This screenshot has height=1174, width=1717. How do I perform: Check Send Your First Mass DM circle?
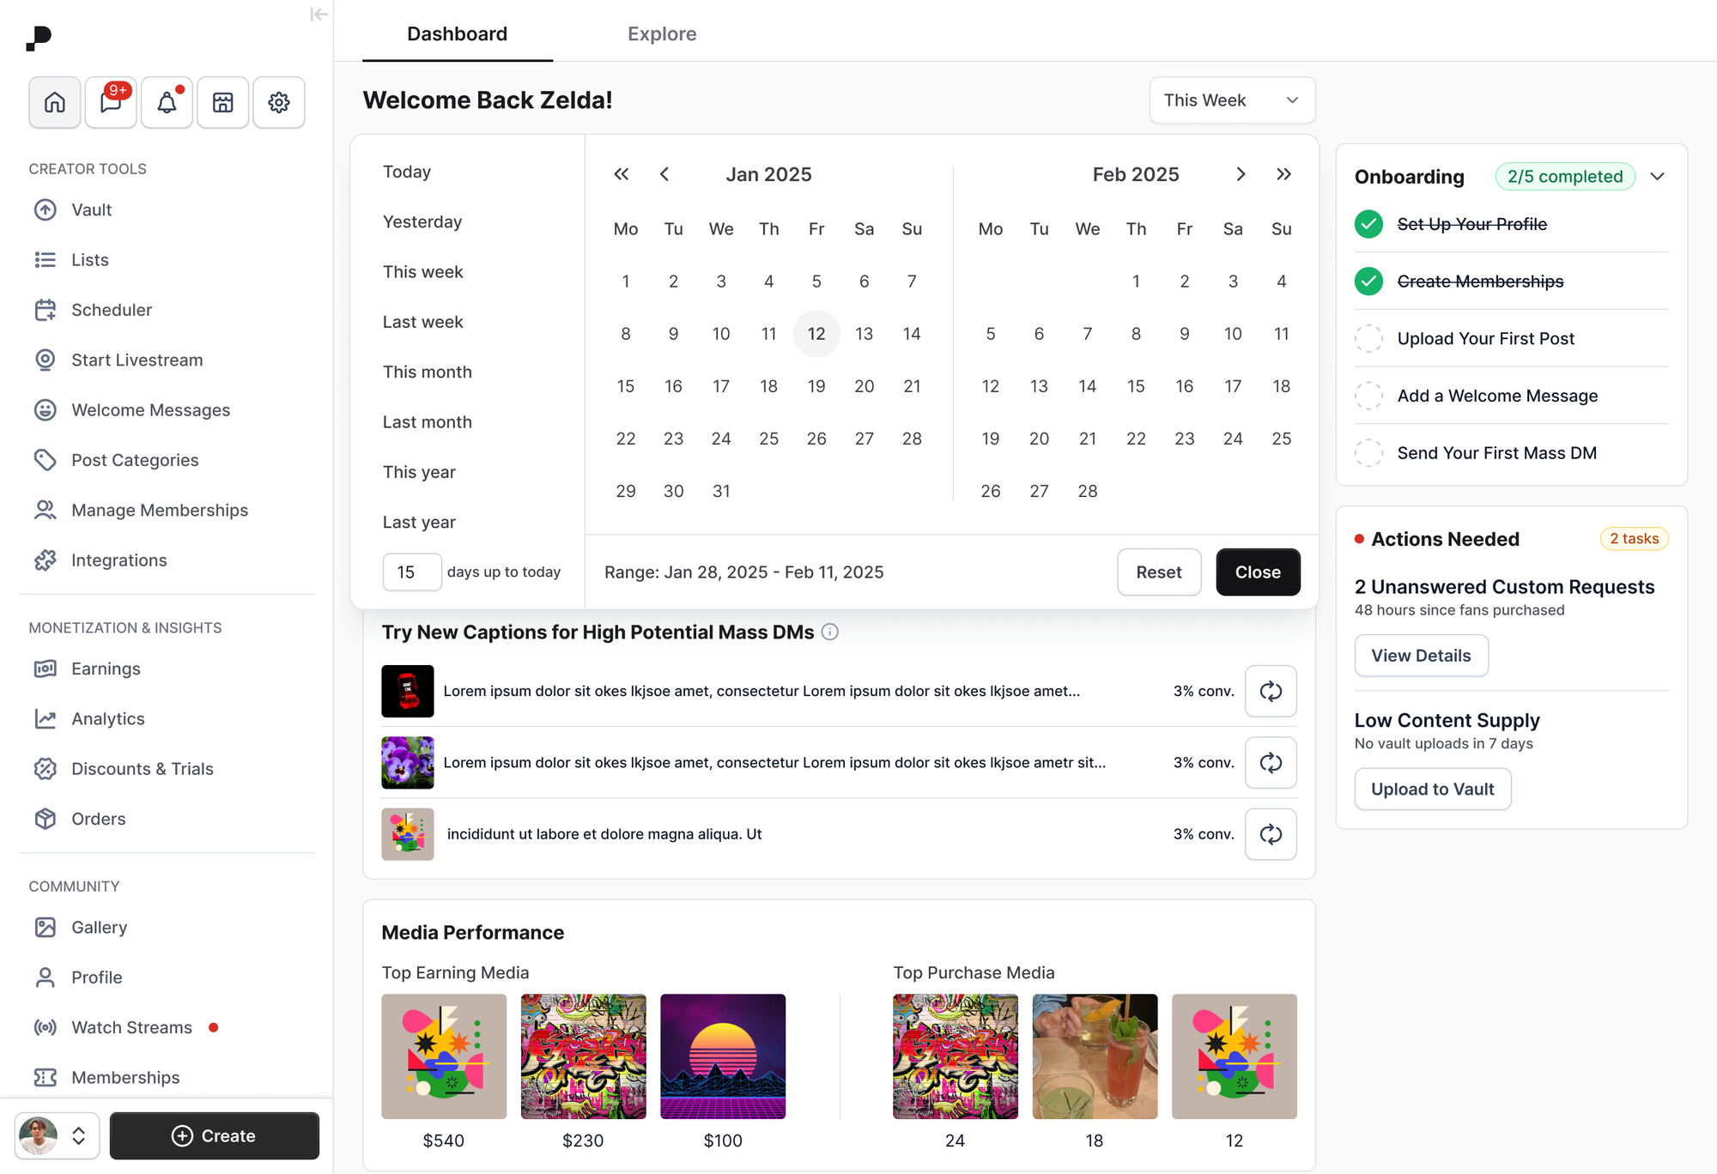pyautogui.click(x=1368, y=452)
